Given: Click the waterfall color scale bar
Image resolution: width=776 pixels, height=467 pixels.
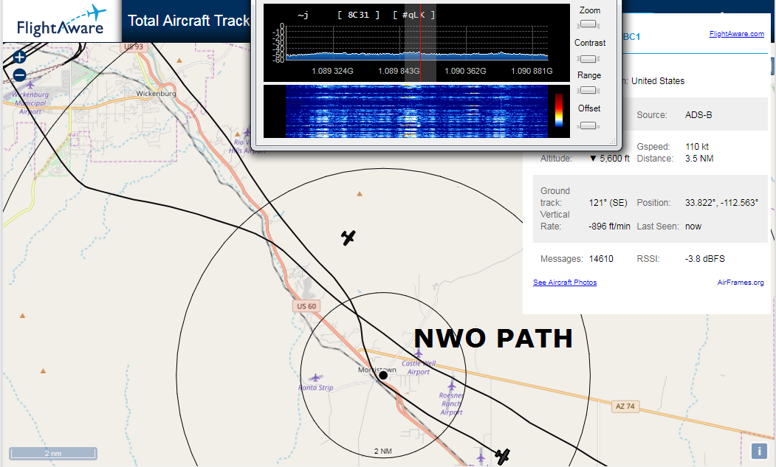Looking at the screenshot, I should [x=559, y=111].
